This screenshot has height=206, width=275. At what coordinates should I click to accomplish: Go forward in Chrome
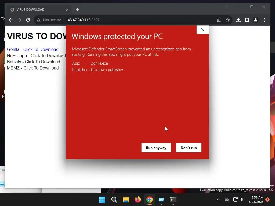tap(19, 20)
